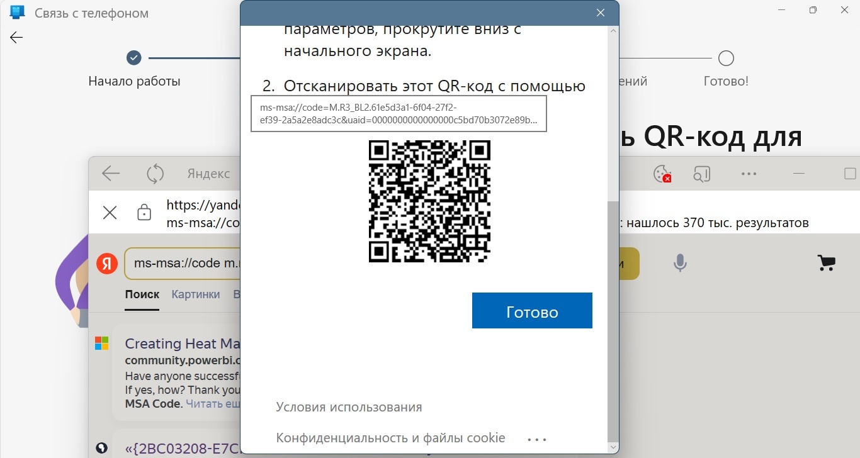Open the Условия использования link
Image resolution: width=860 pixels, height=458 pixels.
point(349,407)
